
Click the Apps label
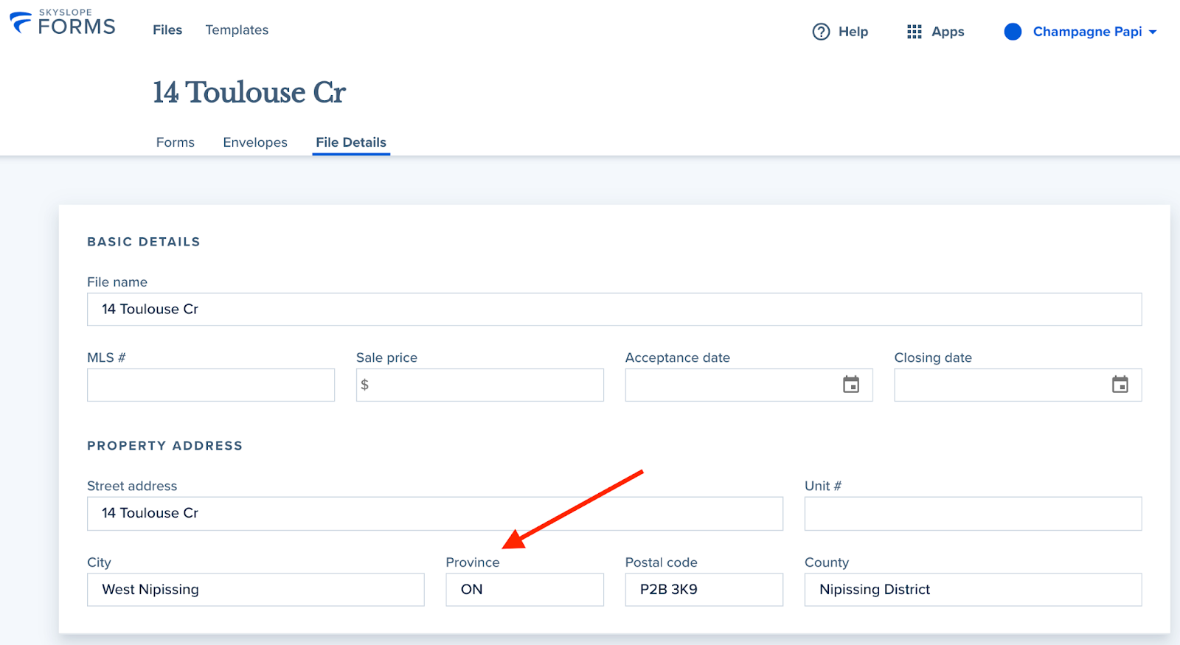[x=948, y=32]
